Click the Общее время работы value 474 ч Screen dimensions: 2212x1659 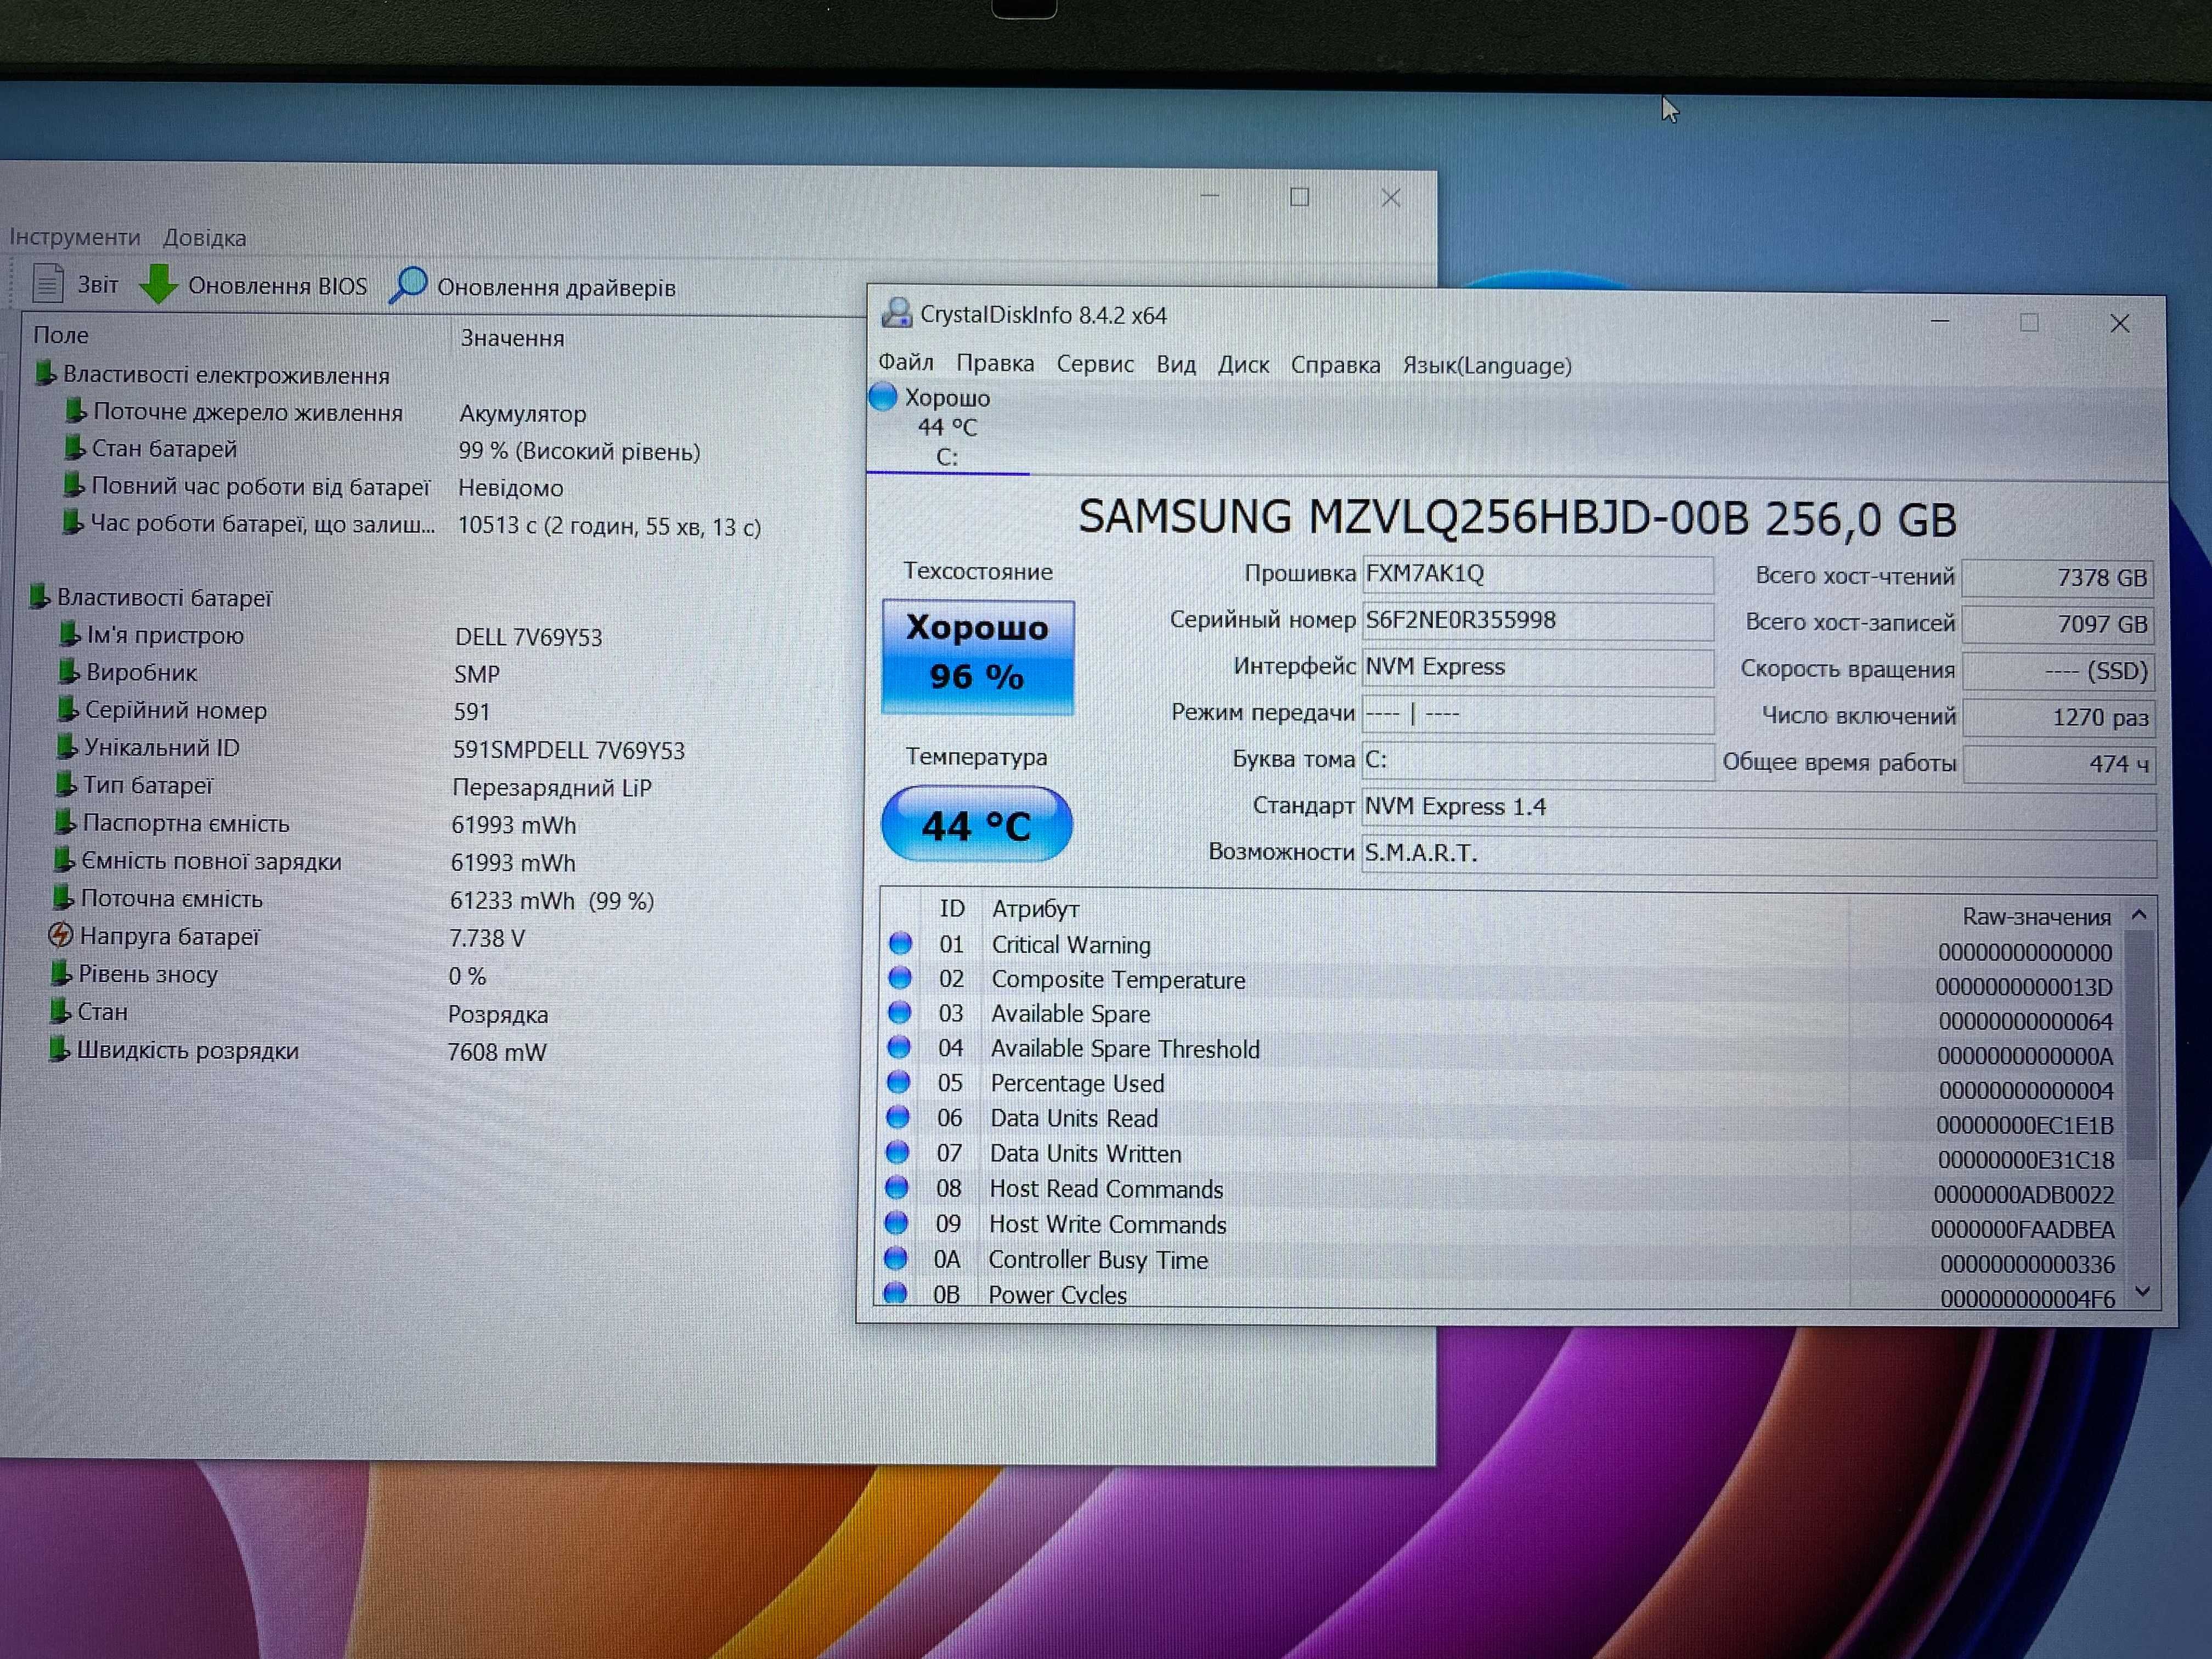click(x=2059, y=764)
